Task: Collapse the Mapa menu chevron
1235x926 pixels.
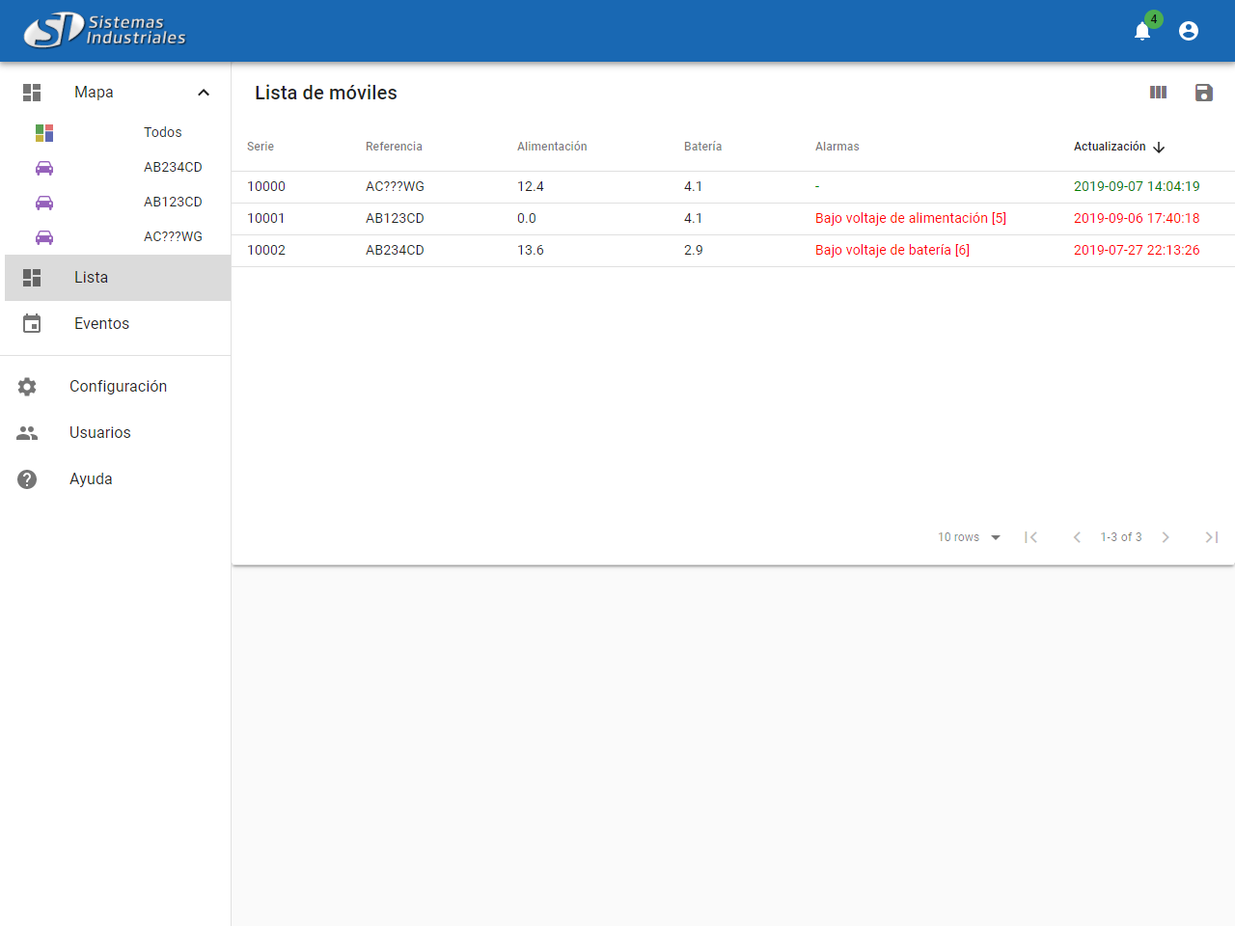Action: (204, 93)
